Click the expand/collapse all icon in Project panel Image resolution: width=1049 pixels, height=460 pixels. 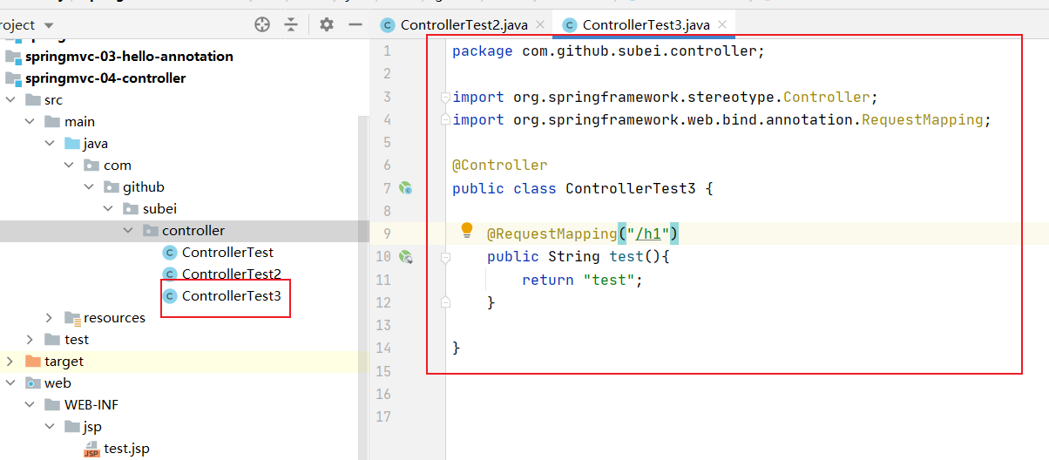(x=291, y=24)
